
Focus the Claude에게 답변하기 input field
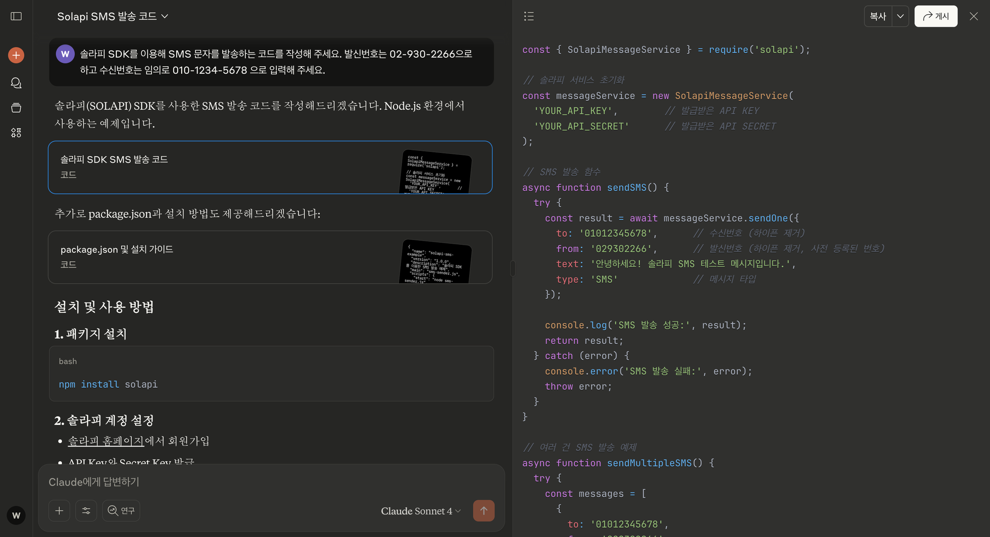(x=271, y=482)
